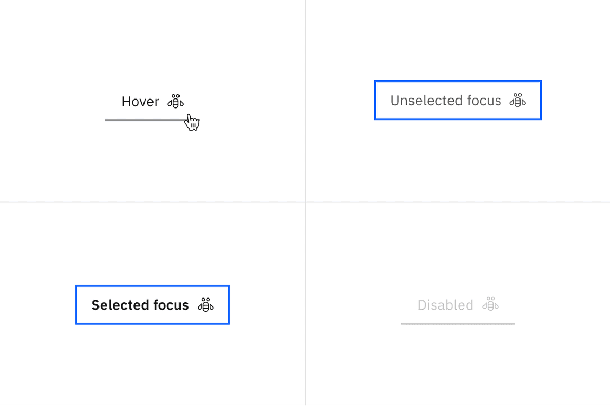Screen dimensions: 610x406
Task: Click the Hover text element
Action: [x=141, y=102]
